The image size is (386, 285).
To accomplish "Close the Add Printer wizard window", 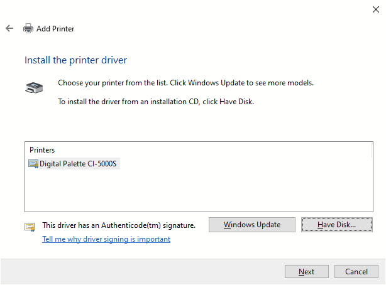I will point(376,9).
